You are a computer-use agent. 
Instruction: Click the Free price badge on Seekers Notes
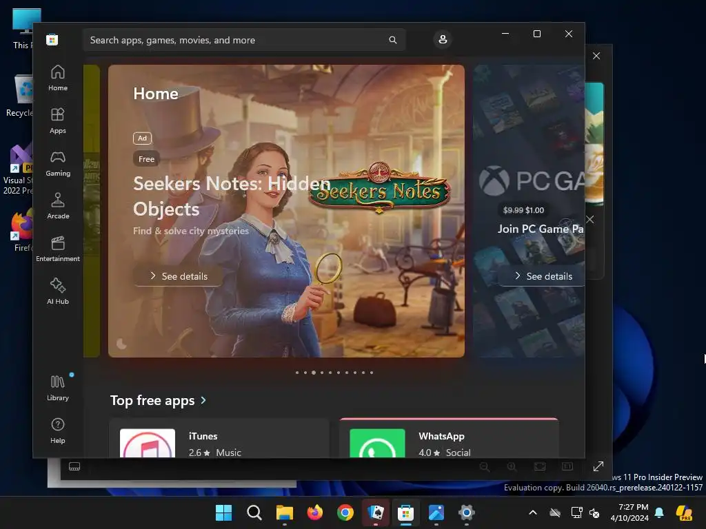(x=146, y=159)
